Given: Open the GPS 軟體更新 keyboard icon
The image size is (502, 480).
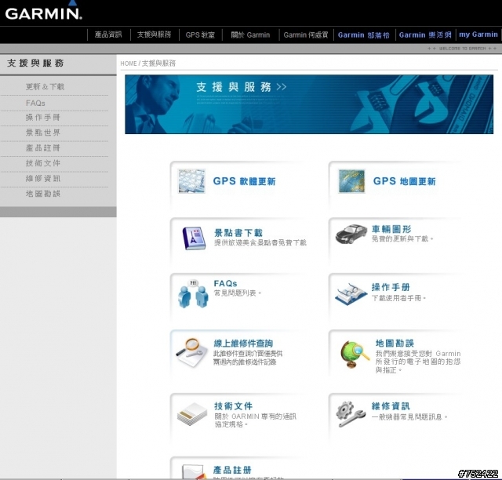Looking at the screenshot, I should (191, 181).
